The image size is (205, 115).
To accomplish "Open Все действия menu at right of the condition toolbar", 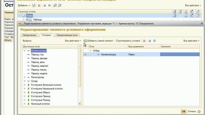I will tap(191, 41).
